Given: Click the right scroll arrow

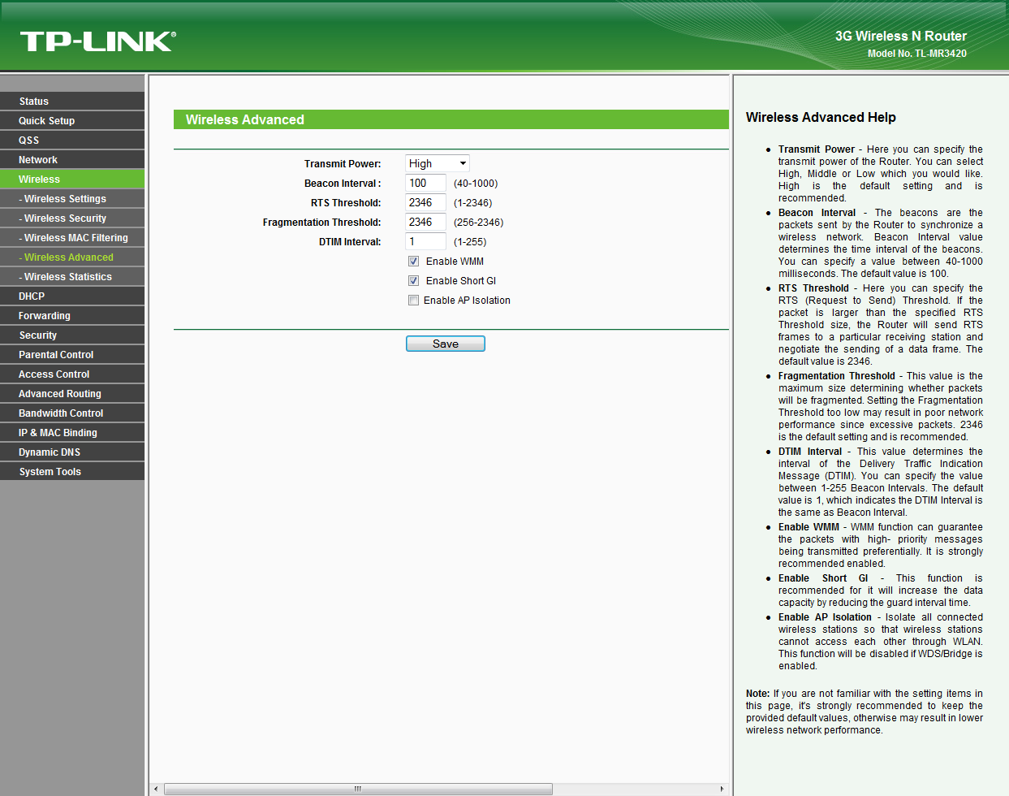Looking at the screenshot, I should [x=722, y=789].
